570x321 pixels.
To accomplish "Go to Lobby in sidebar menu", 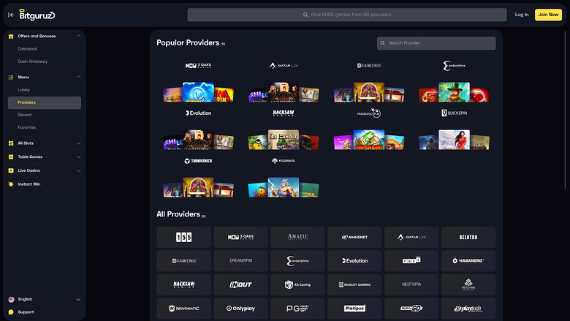I will pos(24,90).
